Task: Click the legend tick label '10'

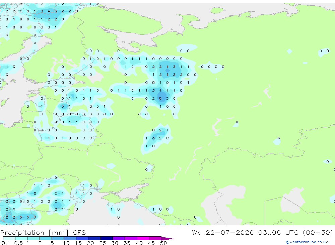Action: pyautogui.click(x=66, y=243)
